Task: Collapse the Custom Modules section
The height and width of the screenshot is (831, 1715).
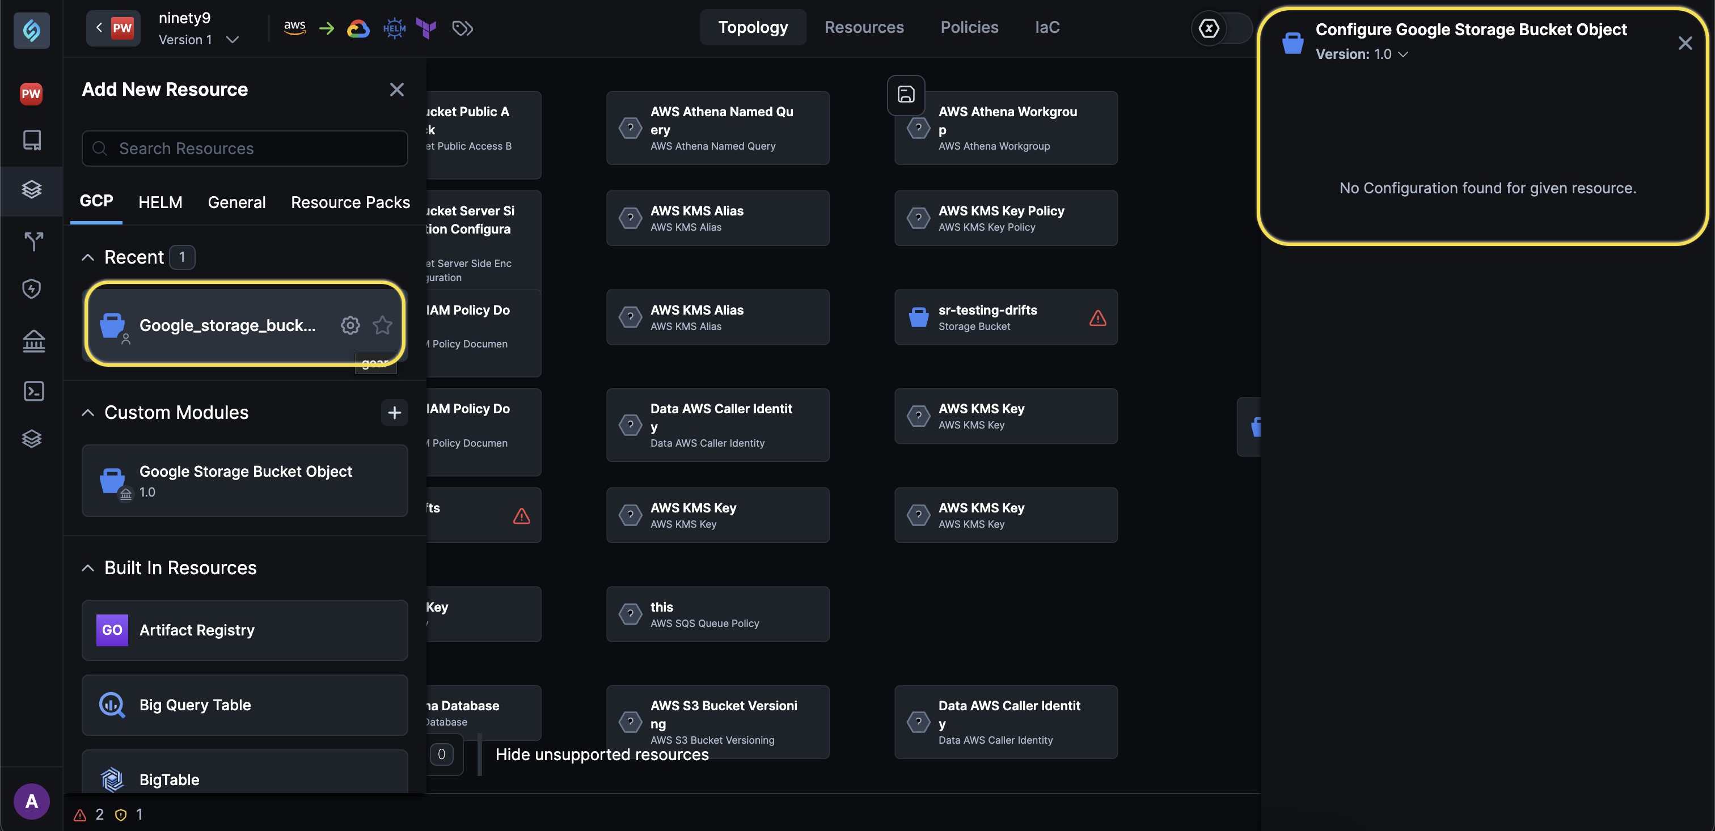Action: [87, 413]
